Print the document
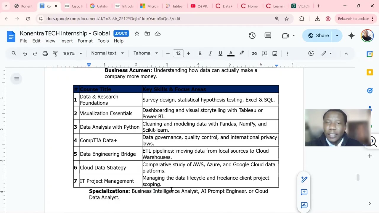 45,54
